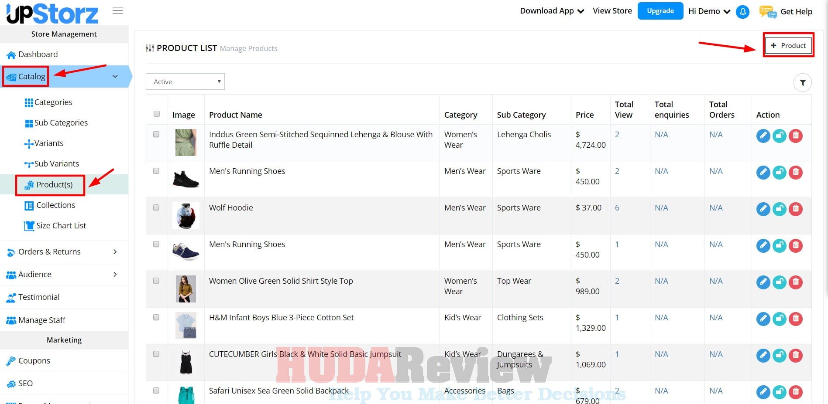Click teal action icon for H&M Infant Set
This screenshot has height=404, width=828.
click(780, 319)
